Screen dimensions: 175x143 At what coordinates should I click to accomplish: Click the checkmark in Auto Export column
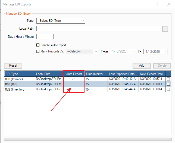click(74, 79)
